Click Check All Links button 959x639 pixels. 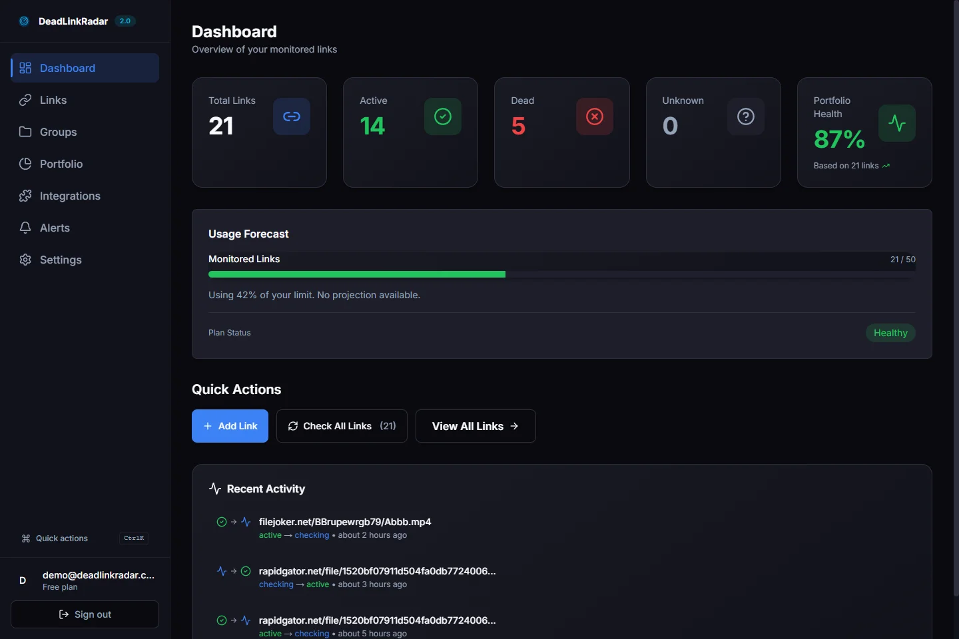342,426
